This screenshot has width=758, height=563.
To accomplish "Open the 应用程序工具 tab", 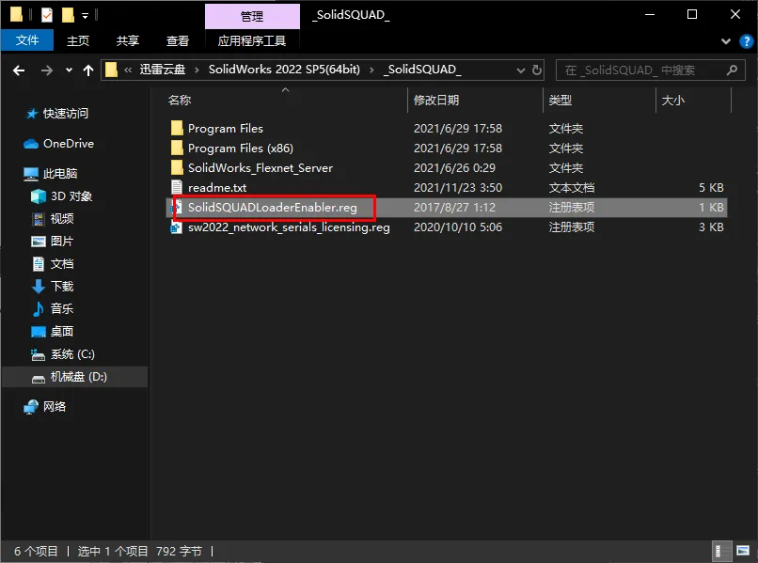I will pyautogui.click(x=252, y=40).
